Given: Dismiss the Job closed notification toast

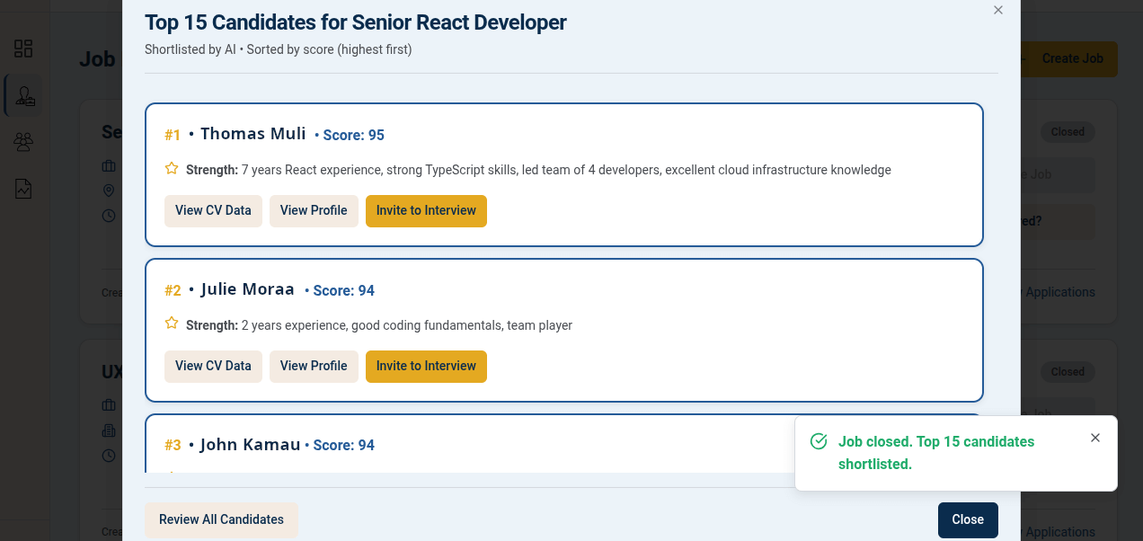Looking at the screenshot, I should [x=1095, y=438].
